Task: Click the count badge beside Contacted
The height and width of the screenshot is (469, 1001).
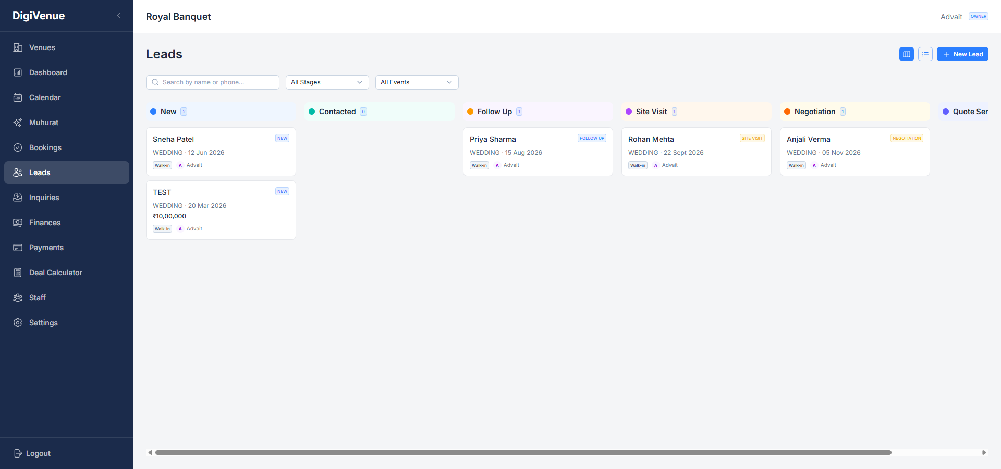Action: (363, 112)
